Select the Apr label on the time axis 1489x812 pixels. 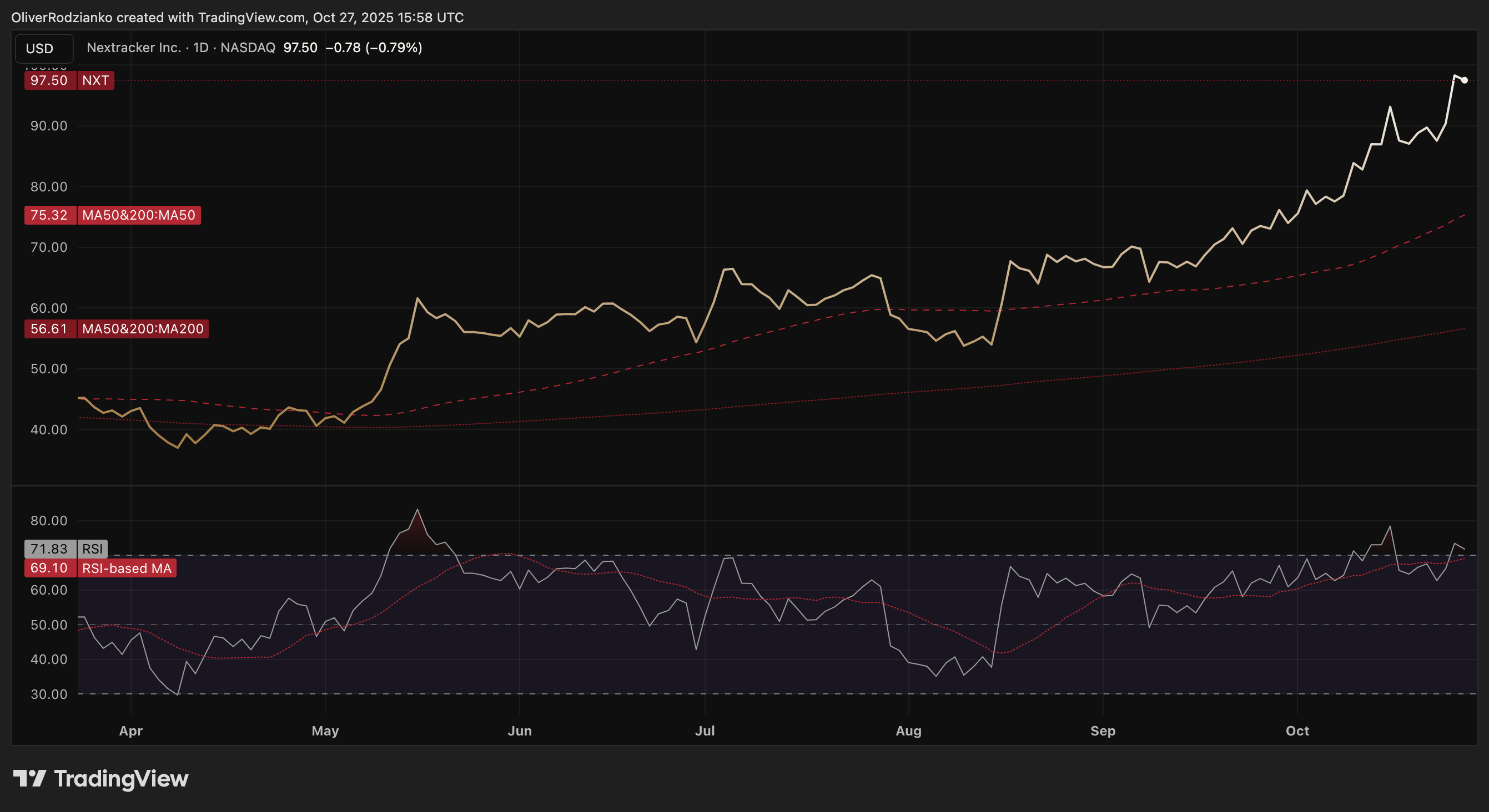[130, 730]
